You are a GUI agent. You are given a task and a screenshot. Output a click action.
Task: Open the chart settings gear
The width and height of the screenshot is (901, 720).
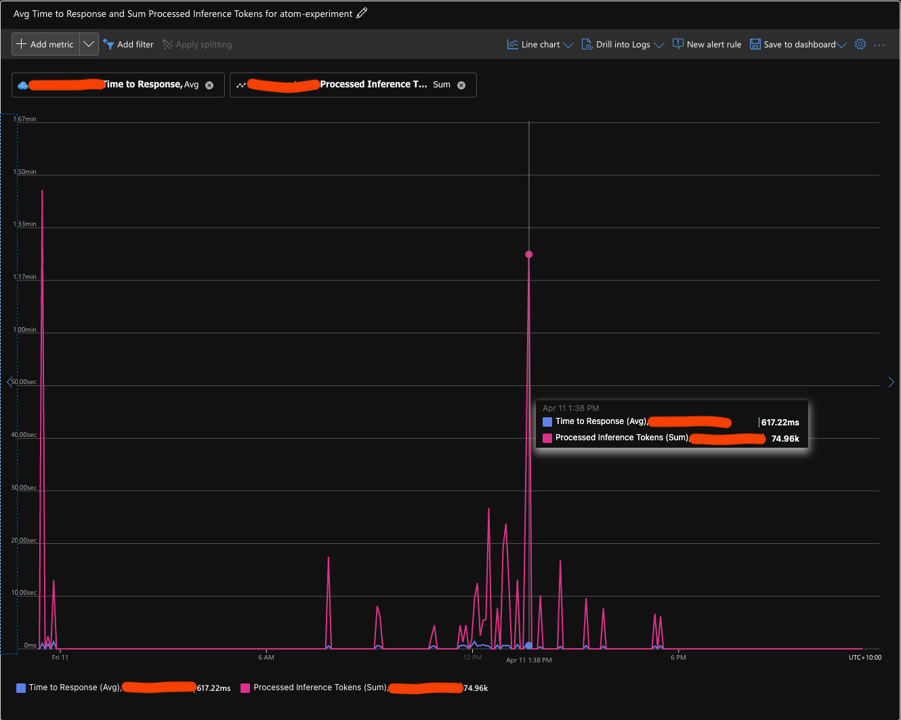(x=860, y=44)
